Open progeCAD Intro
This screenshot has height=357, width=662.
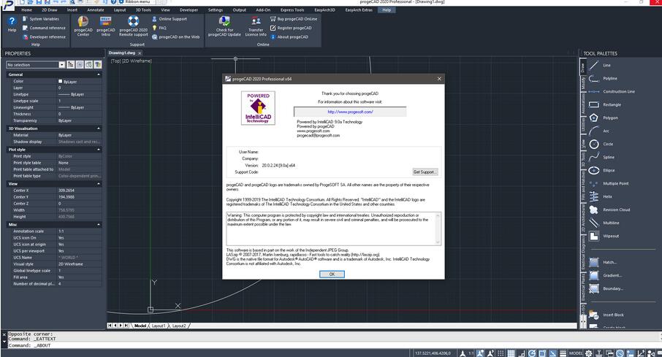[105, 26]
